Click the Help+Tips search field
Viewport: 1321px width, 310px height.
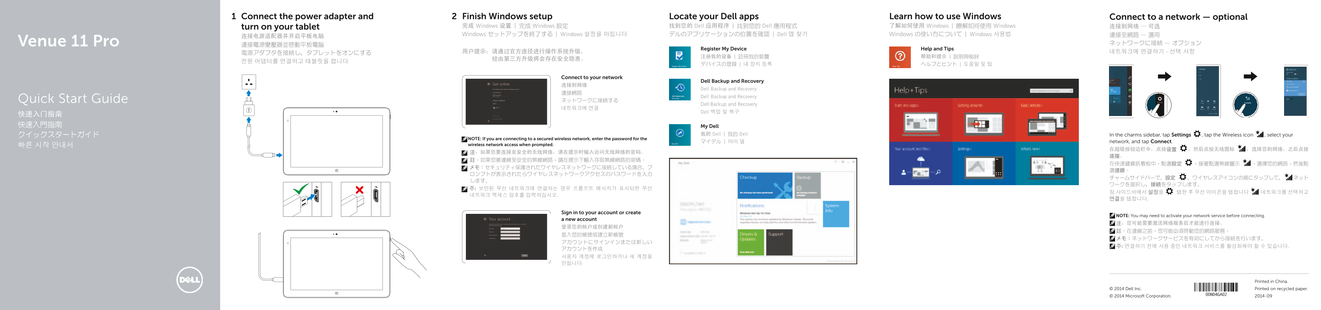[1051, 91]
